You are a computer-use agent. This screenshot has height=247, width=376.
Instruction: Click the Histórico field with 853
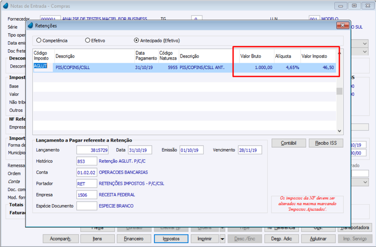coord(87,161)
